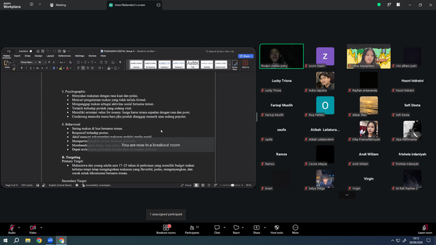Click the Word zoom slider handle
The height and width of the screenshot is (245, 436).
(232, 185)
